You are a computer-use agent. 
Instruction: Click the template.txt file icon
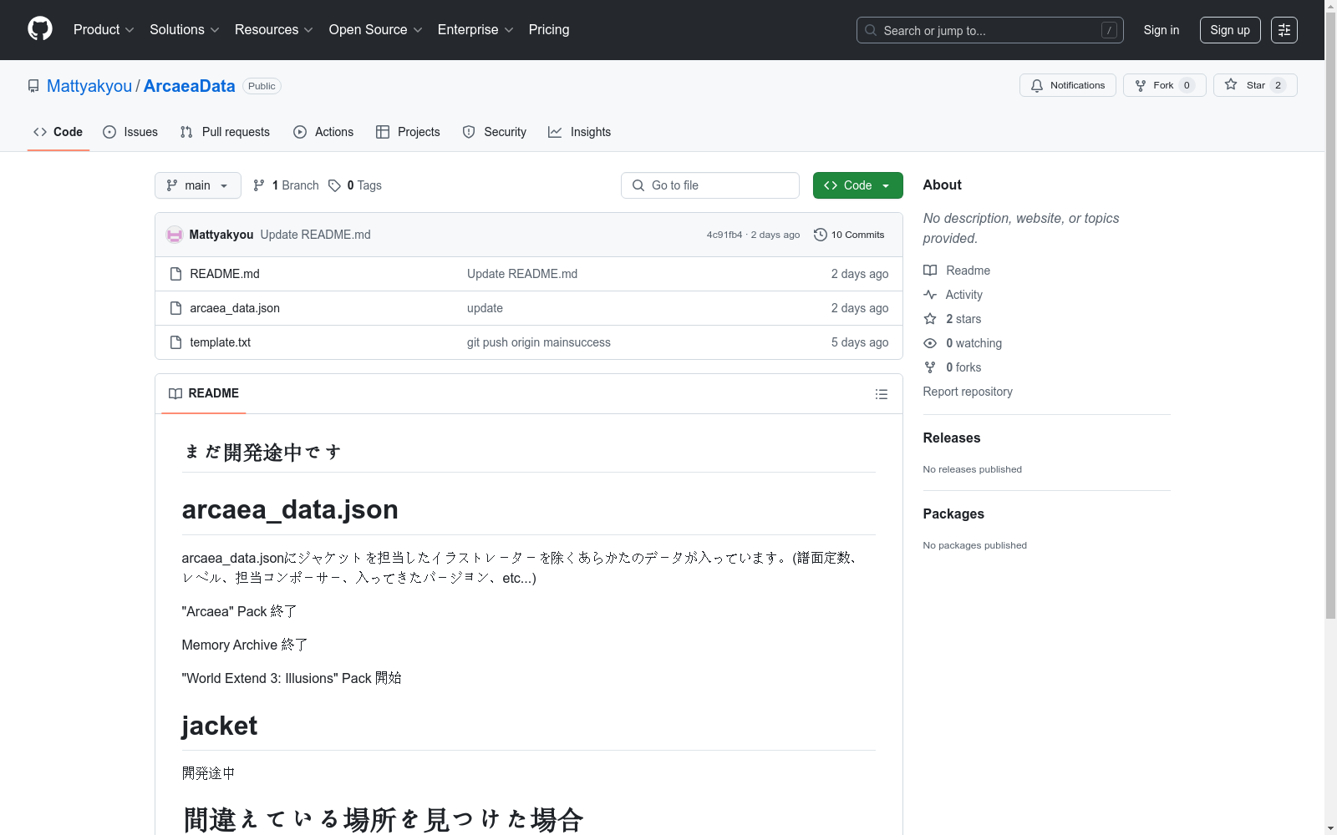175,342
